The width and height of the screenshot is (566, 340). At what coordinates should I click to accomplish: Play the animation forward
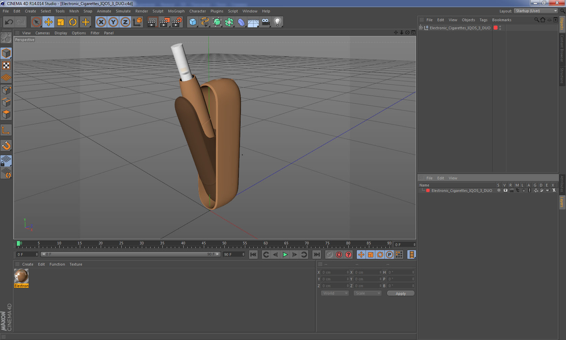[x=285, y=254]
